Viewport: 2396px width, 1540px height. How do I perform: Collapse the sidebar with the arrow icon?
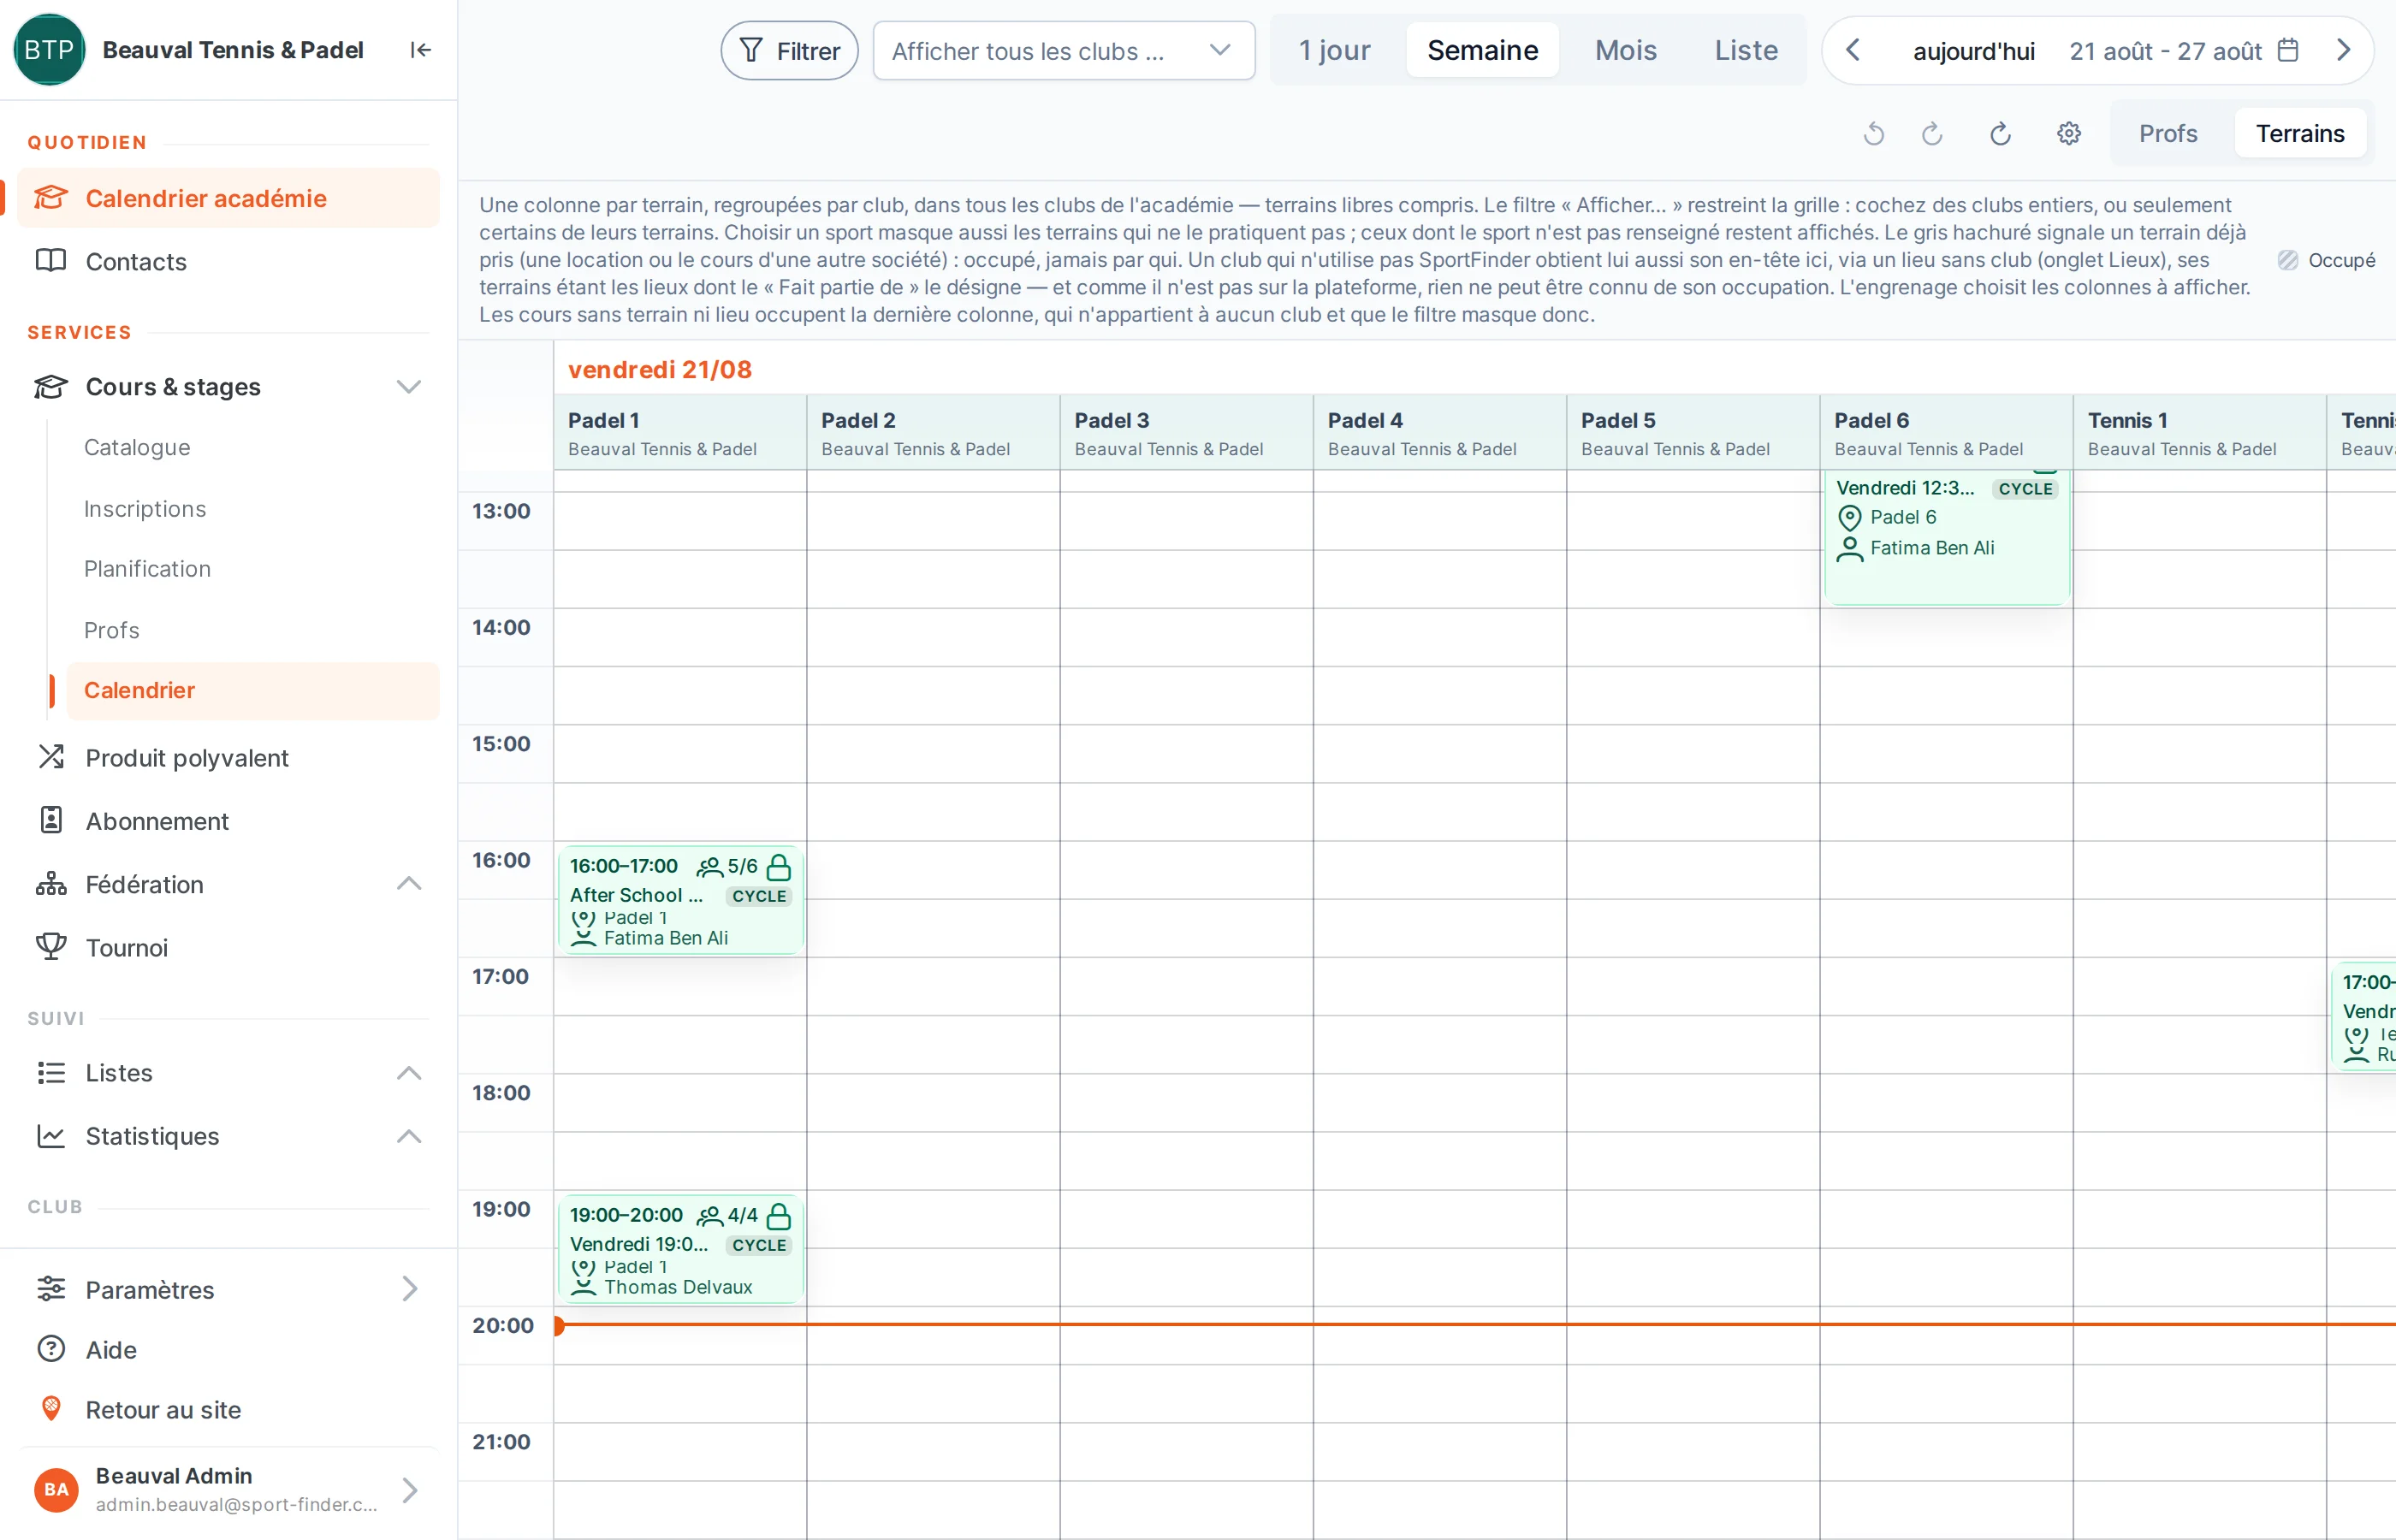pyautogui.click(x=420, y=50)
